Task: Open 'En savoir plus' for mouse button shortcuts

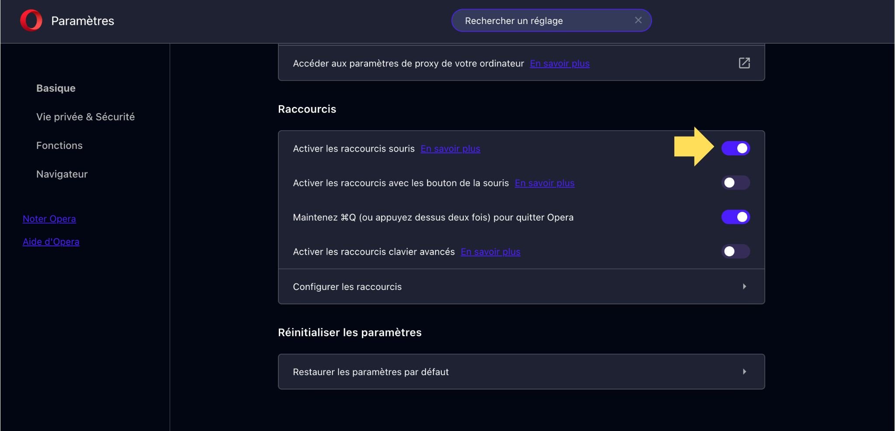Action: (x=545, y=183)
